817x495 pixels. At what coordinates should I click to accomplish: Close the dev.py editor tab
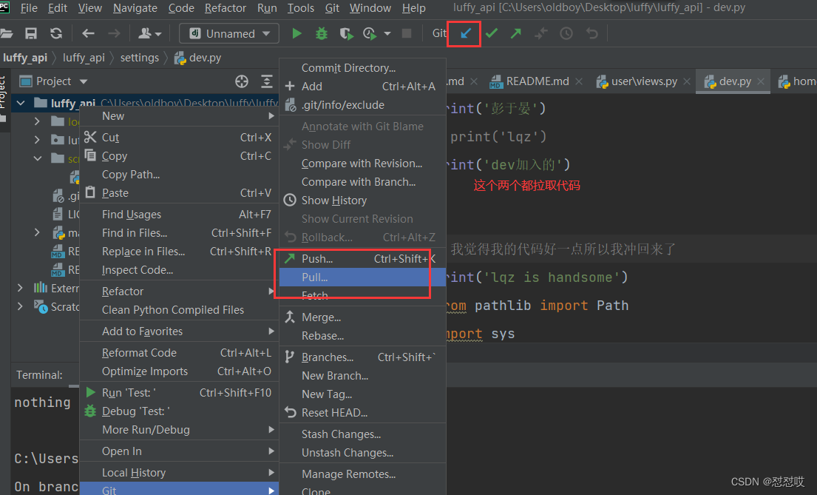(x=761, y=81)
